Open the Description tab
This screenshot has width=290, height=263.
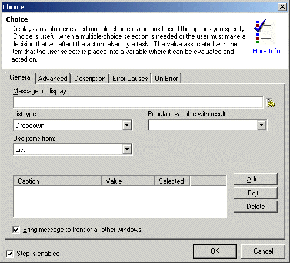coord(90,79)
